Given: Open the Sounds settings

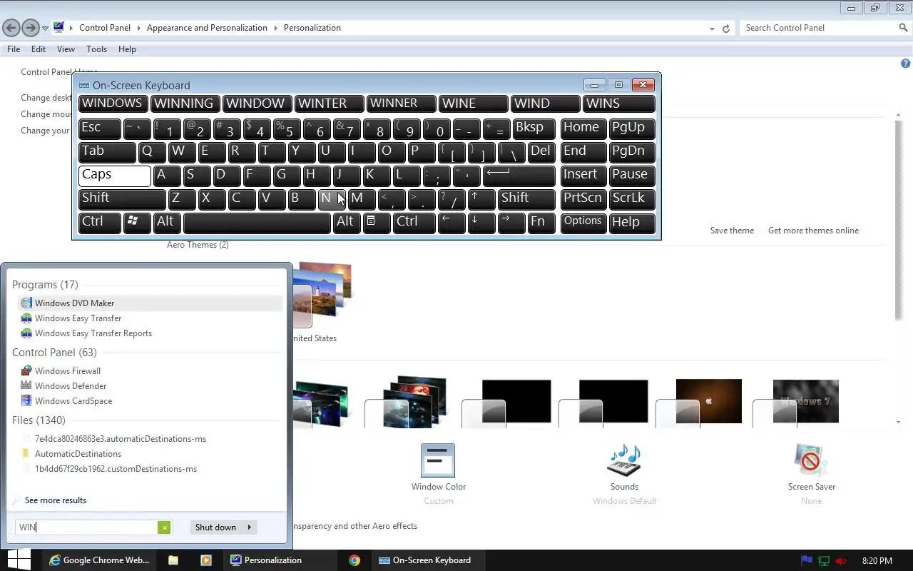Looking at the screenshot, I should pyautogui.click(x=624, y=468).
